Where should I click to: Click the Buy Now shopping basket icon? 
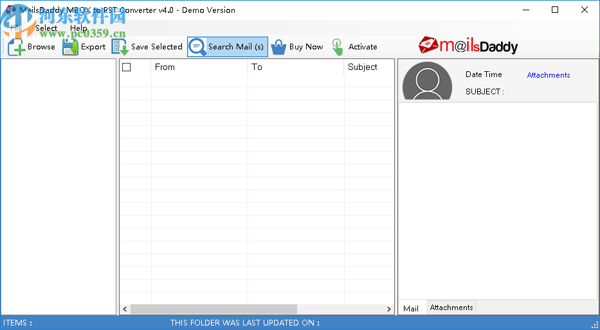tap(278, 47)
